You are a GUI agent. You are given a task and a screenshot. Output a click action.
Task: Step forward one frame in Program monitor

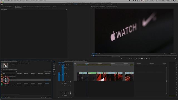coord(137,58)
